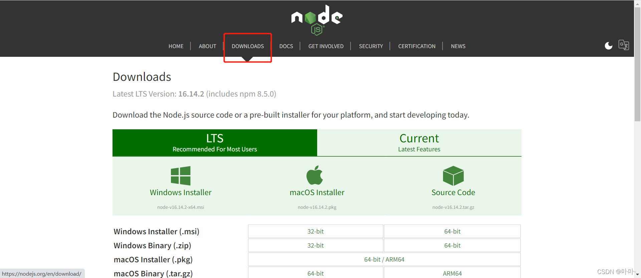Click the macOS Installer link text
The width and height of the screenshot is (641, 278).
click(317, 192)
